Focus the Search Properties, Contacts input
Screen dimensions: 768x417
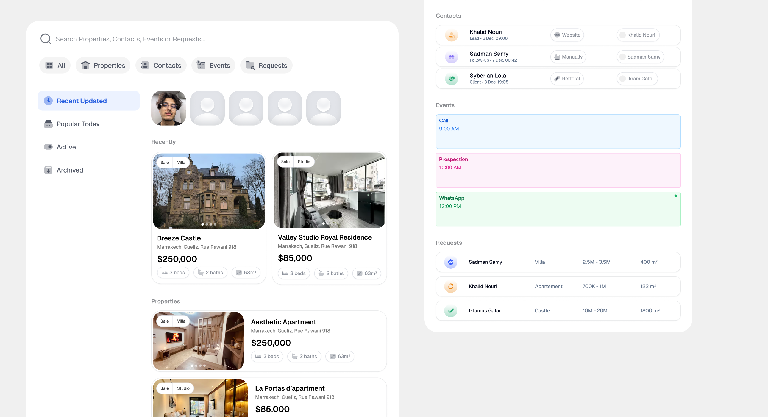pyautogui.click(x=130, y=39)
